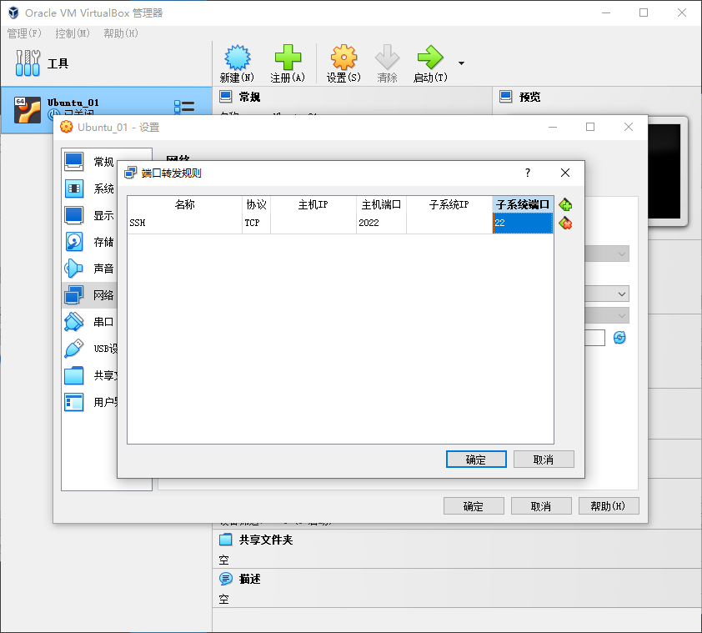Click the New (新建) virtual machine icon
The width and height of the screenshot is (702, 633).
click(x=238, y=58)
